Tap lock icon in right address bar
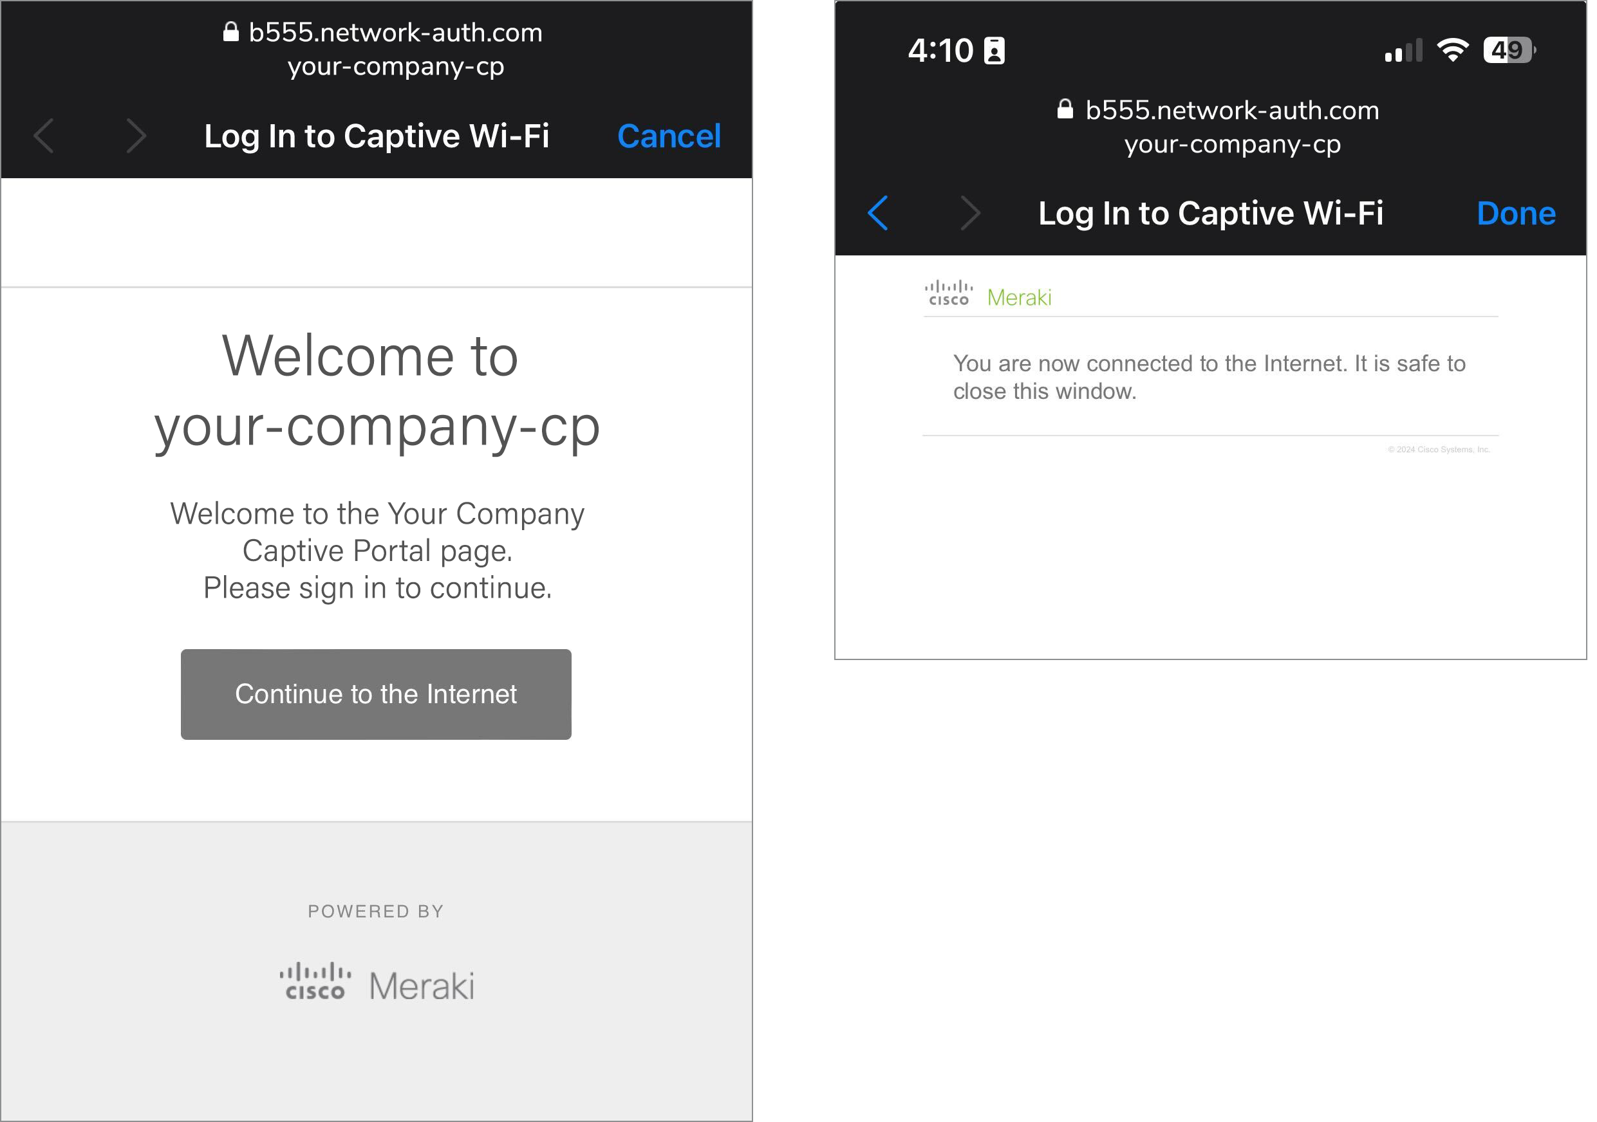Screen dimensions: 1597x1122 (1065, 109)
